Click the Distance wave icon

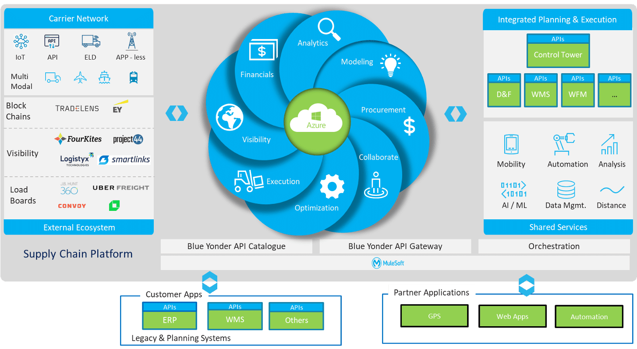click(x=612, y=190)
